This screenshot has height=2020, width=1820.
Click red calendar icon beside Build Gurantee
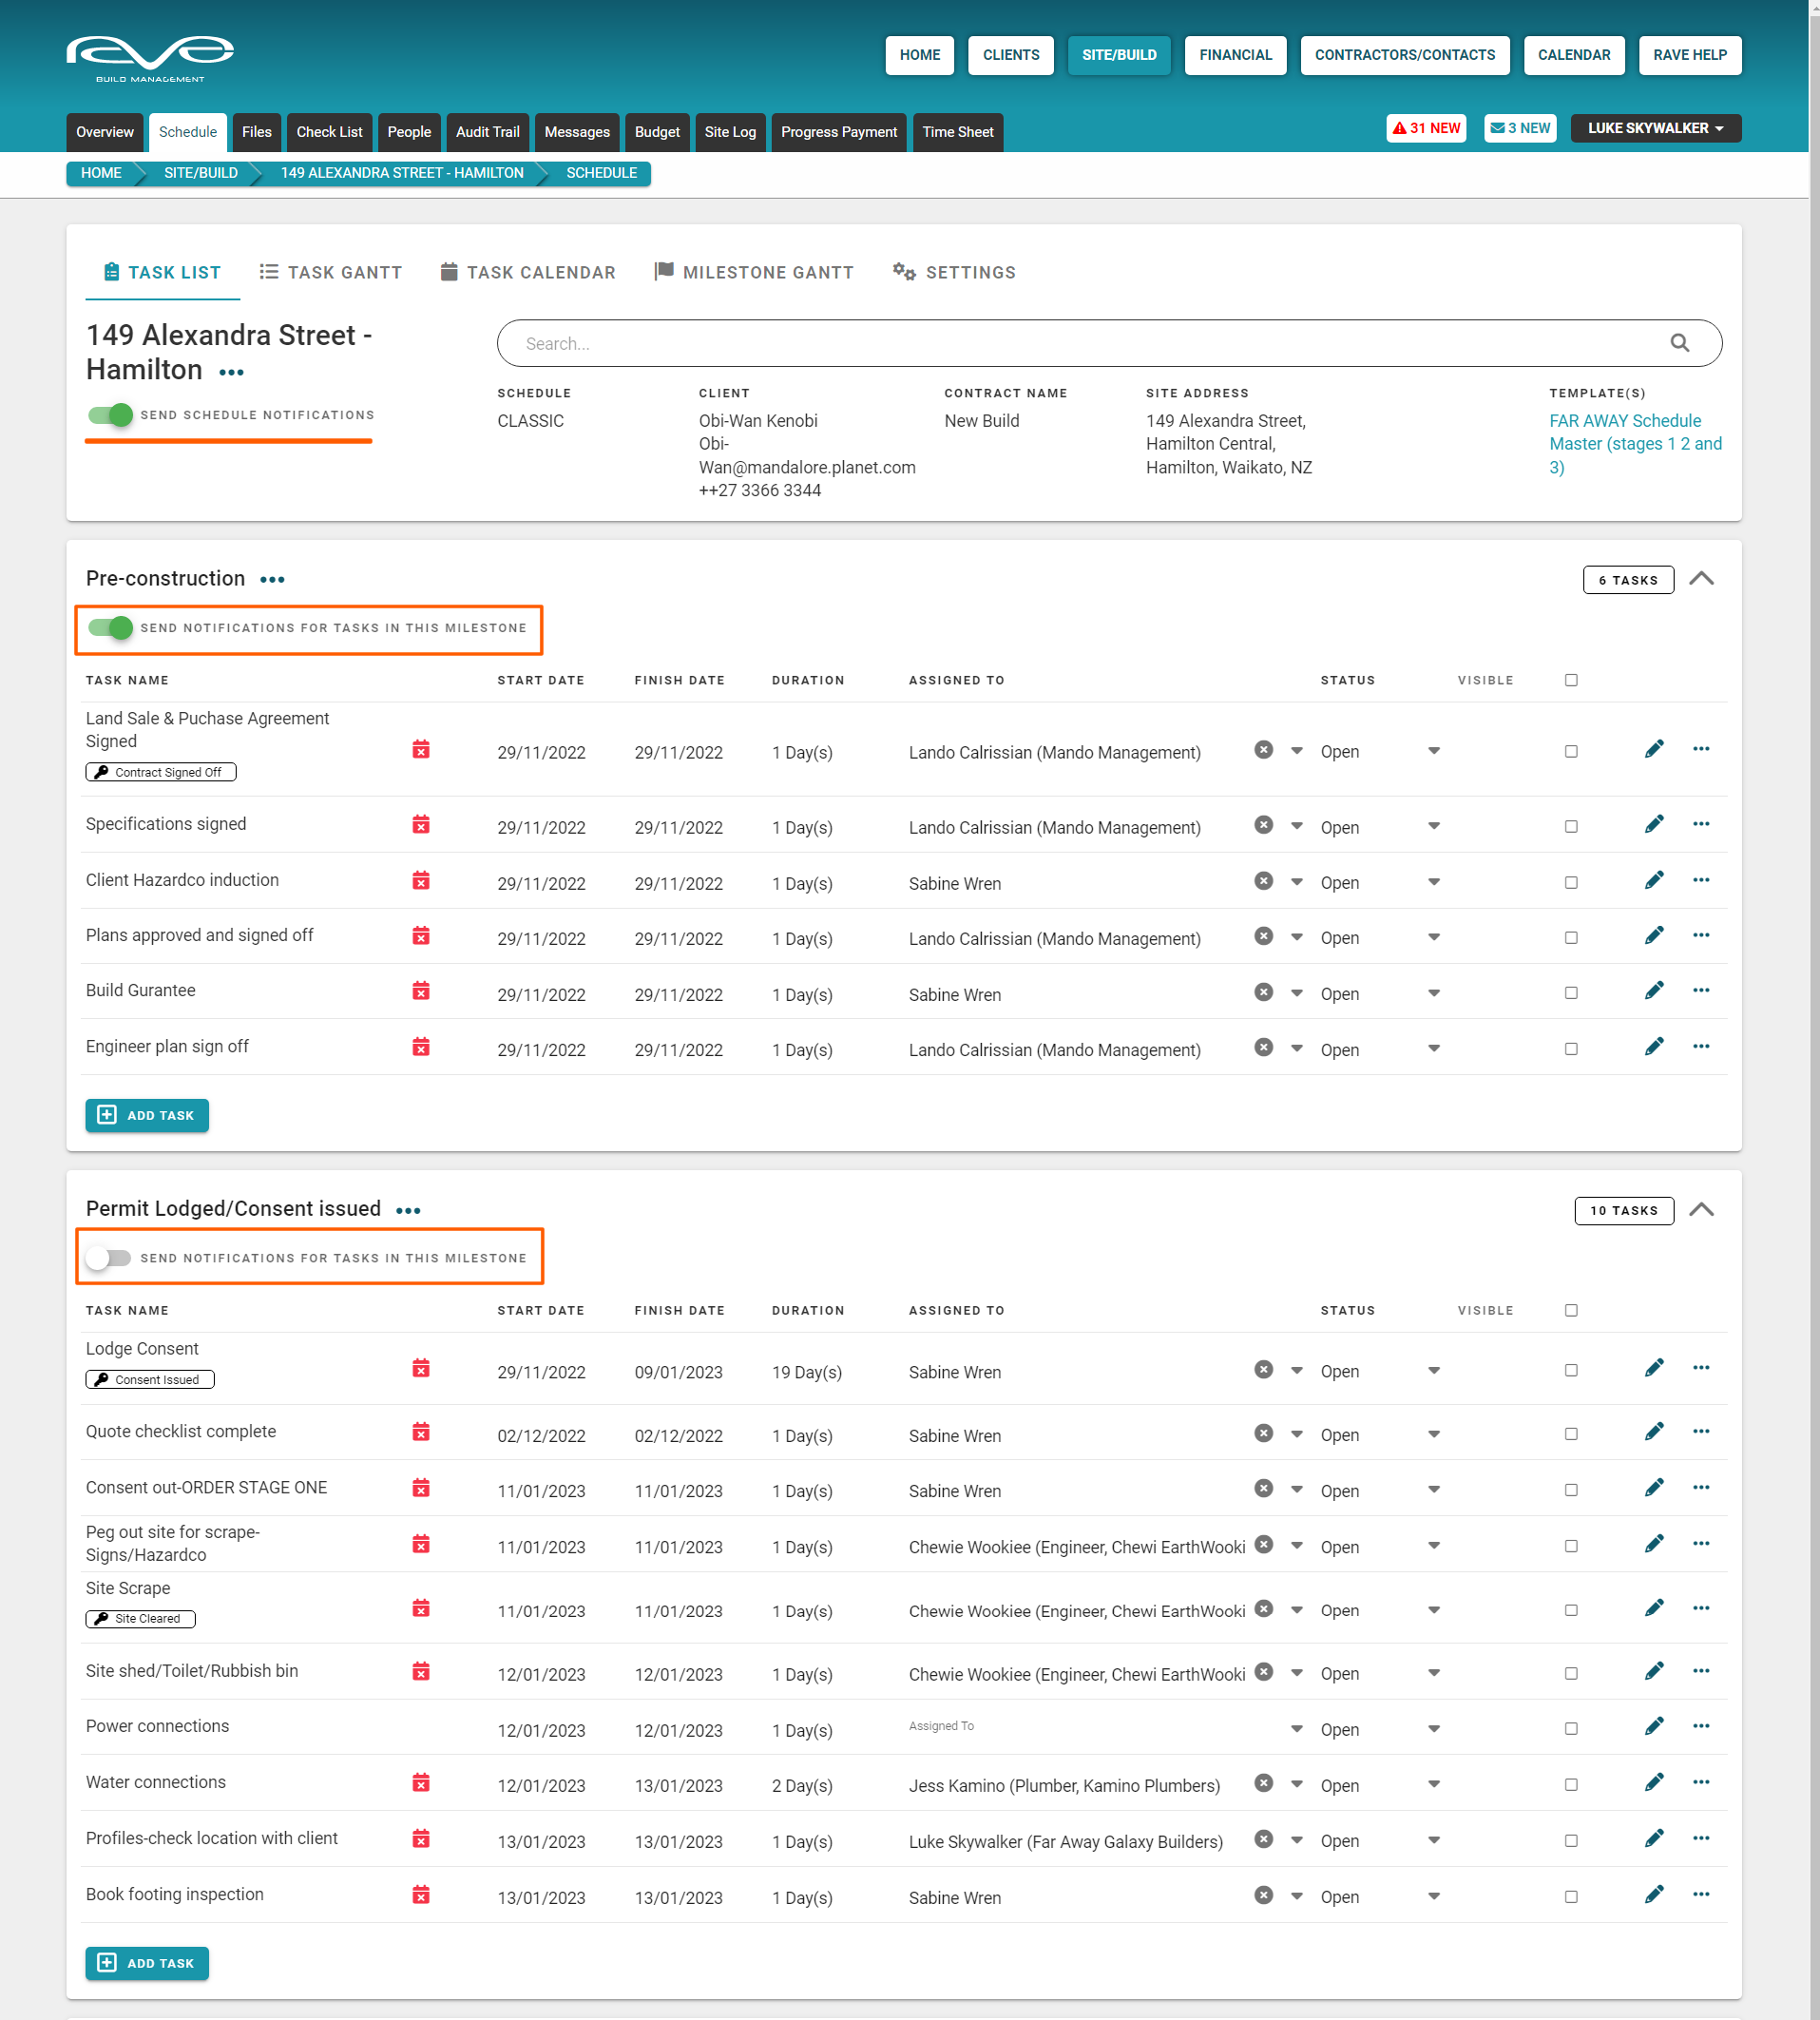coord(421,991)
